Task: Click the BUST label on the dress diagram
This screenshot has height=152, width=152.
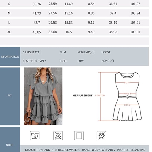Action: [127, 83]
